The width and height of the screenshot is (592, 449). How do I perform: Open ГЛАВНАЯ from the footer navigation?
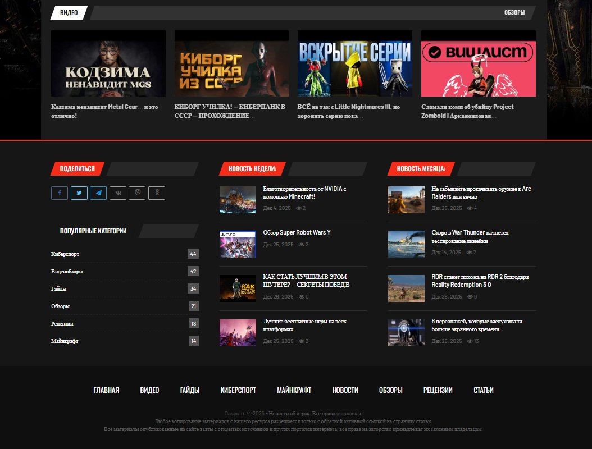pyautogui.click(x=106, y=390)
